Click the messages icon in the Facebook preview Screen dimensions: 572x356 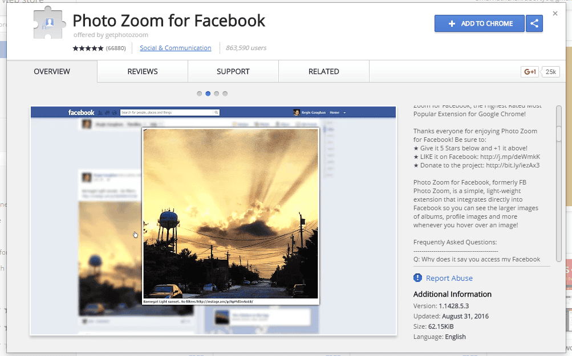[106, 112]
